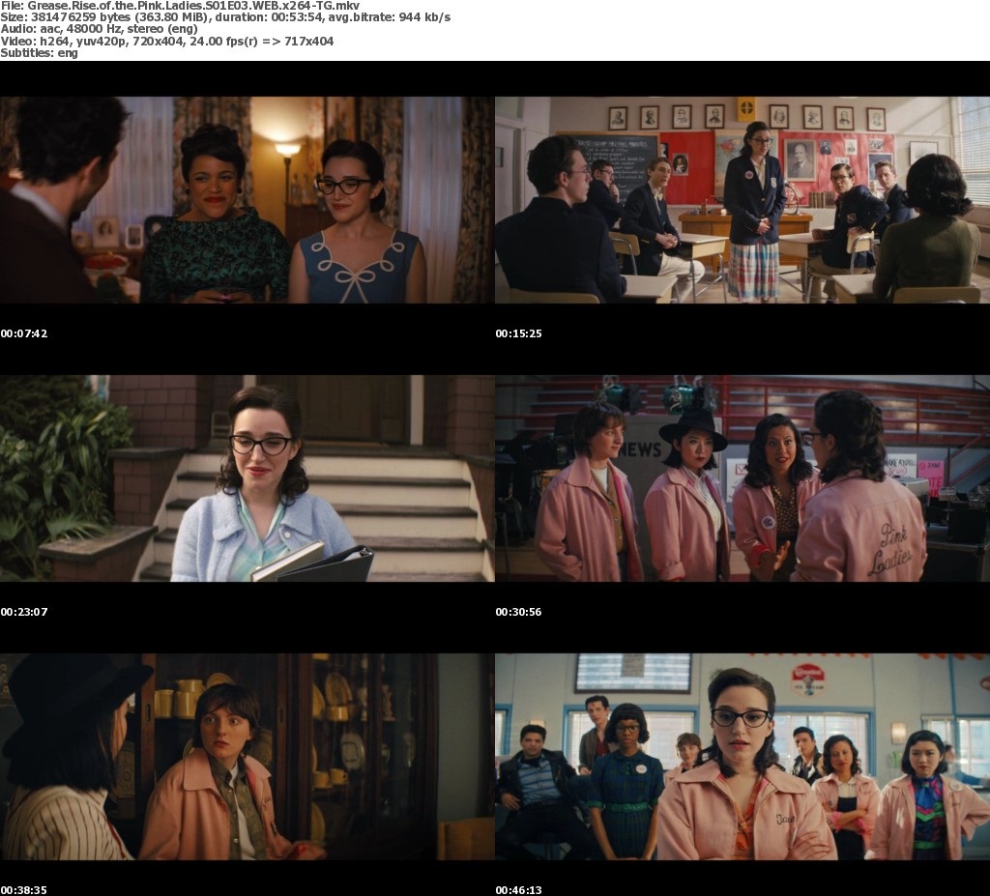Open the pink jackets thumbnail at 00:30:56
This screenshot has height=896, width=990.
(742, 478)
